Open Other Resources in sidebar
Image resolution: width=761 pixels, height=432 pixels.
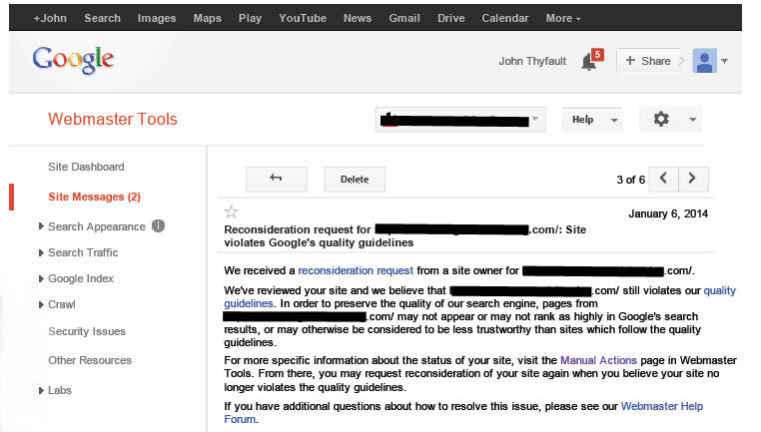90,360
